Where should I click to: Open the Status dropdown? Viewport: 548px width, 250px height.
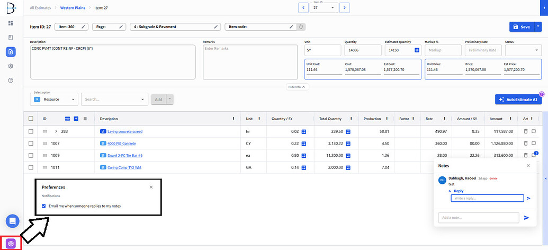point(523,50)
